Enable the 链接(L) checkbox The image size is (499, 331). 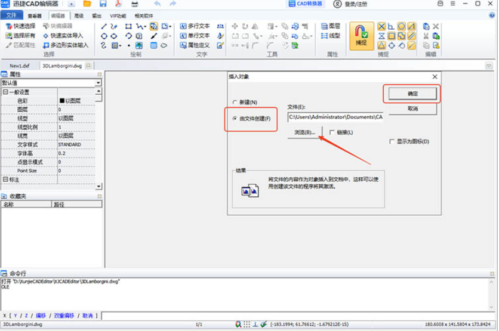[x=332, y=132]
